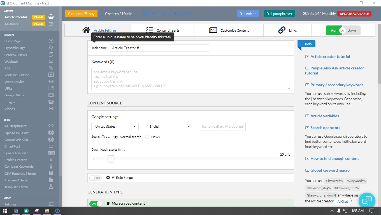This screenshot has height=215, width=381.
Task: Click the Google Maps scraper icon
Action: pos(51,95)
